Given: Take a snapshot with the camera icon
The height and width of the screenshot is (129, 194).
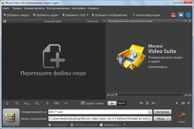Looking at the screenshot, I should [183, 103].
